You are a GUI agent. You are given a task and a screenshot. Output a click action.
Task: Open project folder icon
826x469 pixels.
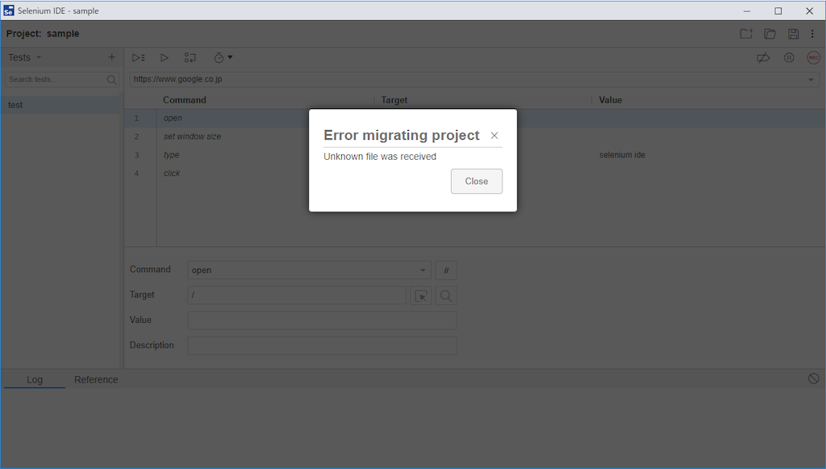pyautogui.click(x=770, y=34)
